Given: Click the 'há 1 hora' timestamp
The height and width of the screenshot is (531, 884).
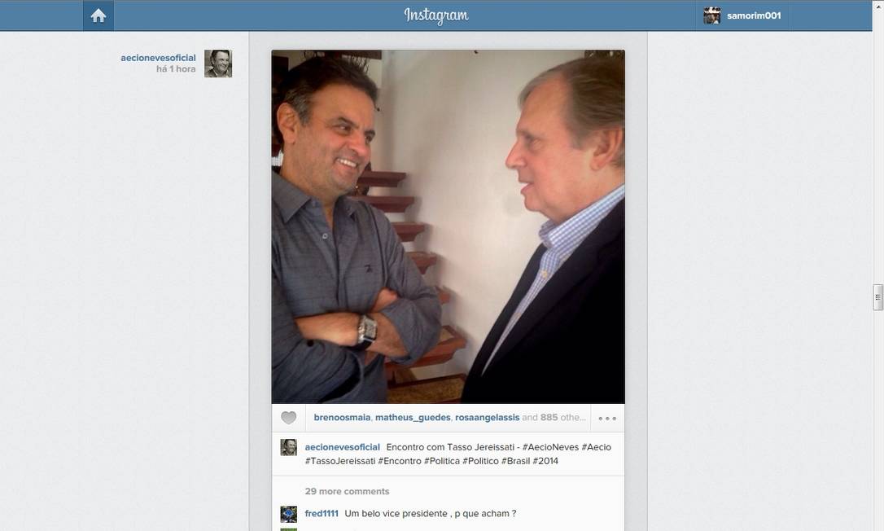Looking at the screenshot, I should 176,69.
